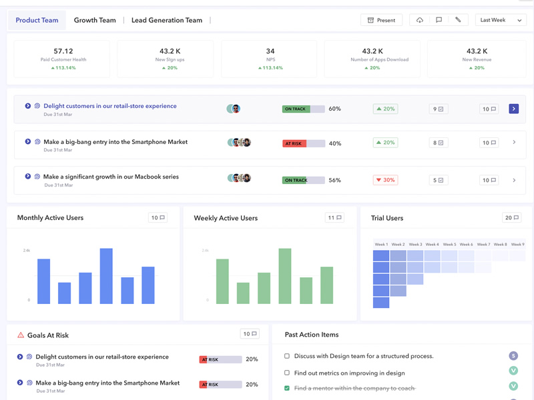Viewport: 534px width, 400px height.
Task: Click the Present button
Action: (381, 20)
